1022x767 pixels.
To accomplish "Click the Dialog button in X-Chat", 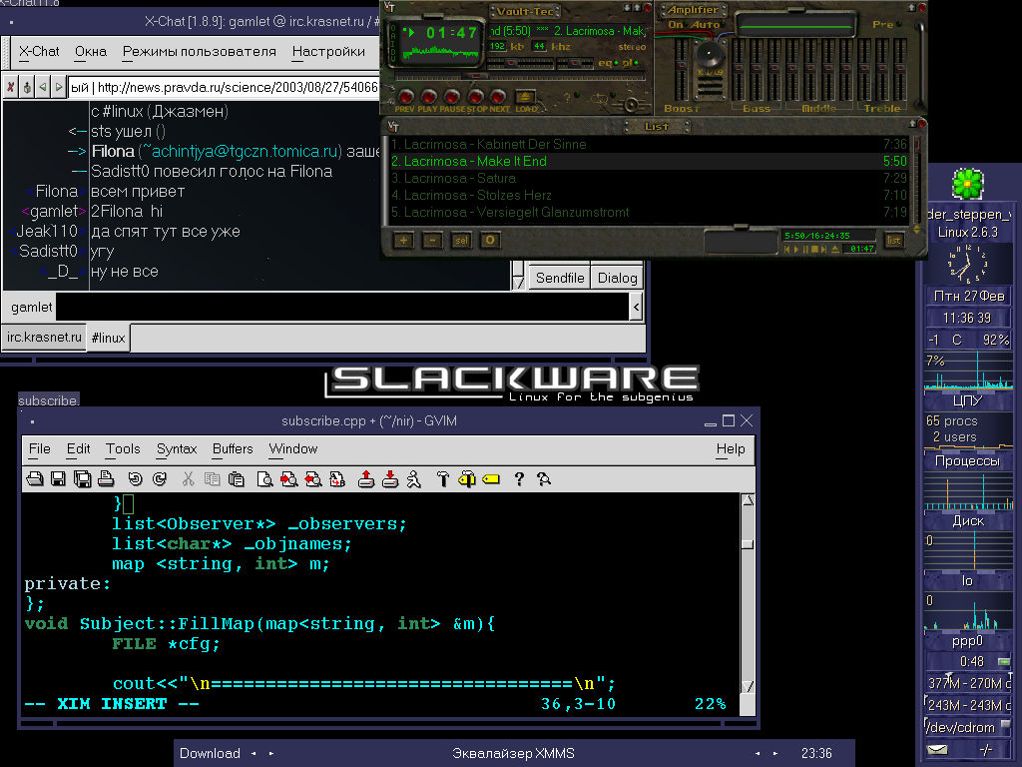I will pos(617,278).
